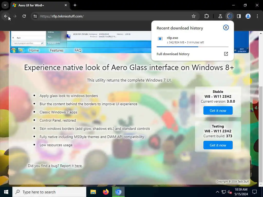Open the Extensions puzzle icon
263x197 pixels.
click(207, 16)
